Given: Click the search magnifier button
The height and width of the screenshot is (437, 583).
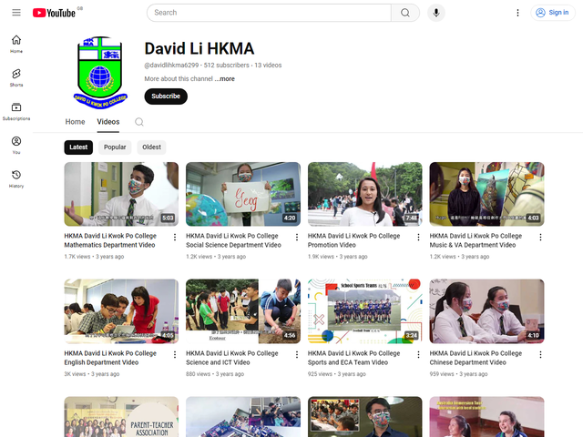Looking at the screenshot, I should pos(405,13).
